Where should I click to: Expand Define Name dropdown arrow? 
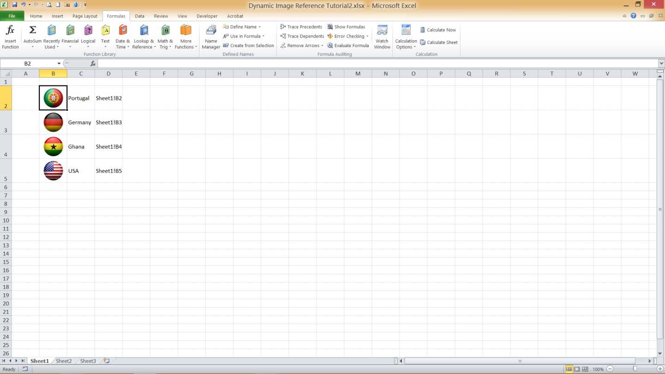pyautogui.click(x=260, y=27)
